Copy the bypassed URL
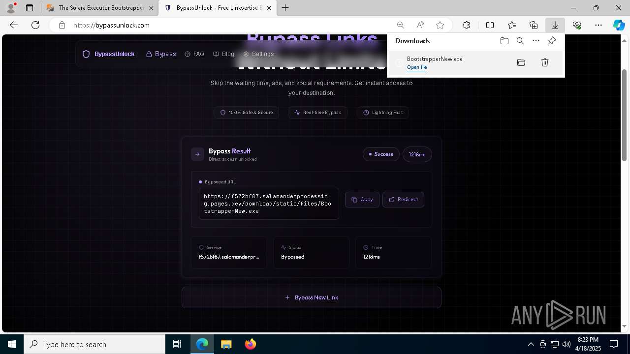The width and height of the screenshot is (630, 354). click(x=362, y=200)
